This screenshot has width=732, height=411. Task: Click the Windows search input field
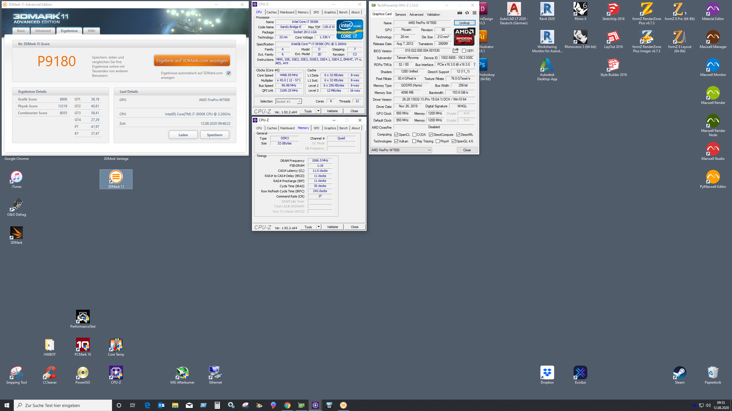click(63, 405)
